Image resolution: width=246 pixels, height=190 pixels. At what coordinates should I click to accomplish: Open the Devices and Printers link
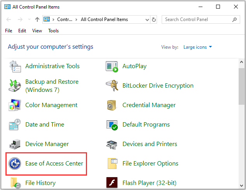[150, 144]
